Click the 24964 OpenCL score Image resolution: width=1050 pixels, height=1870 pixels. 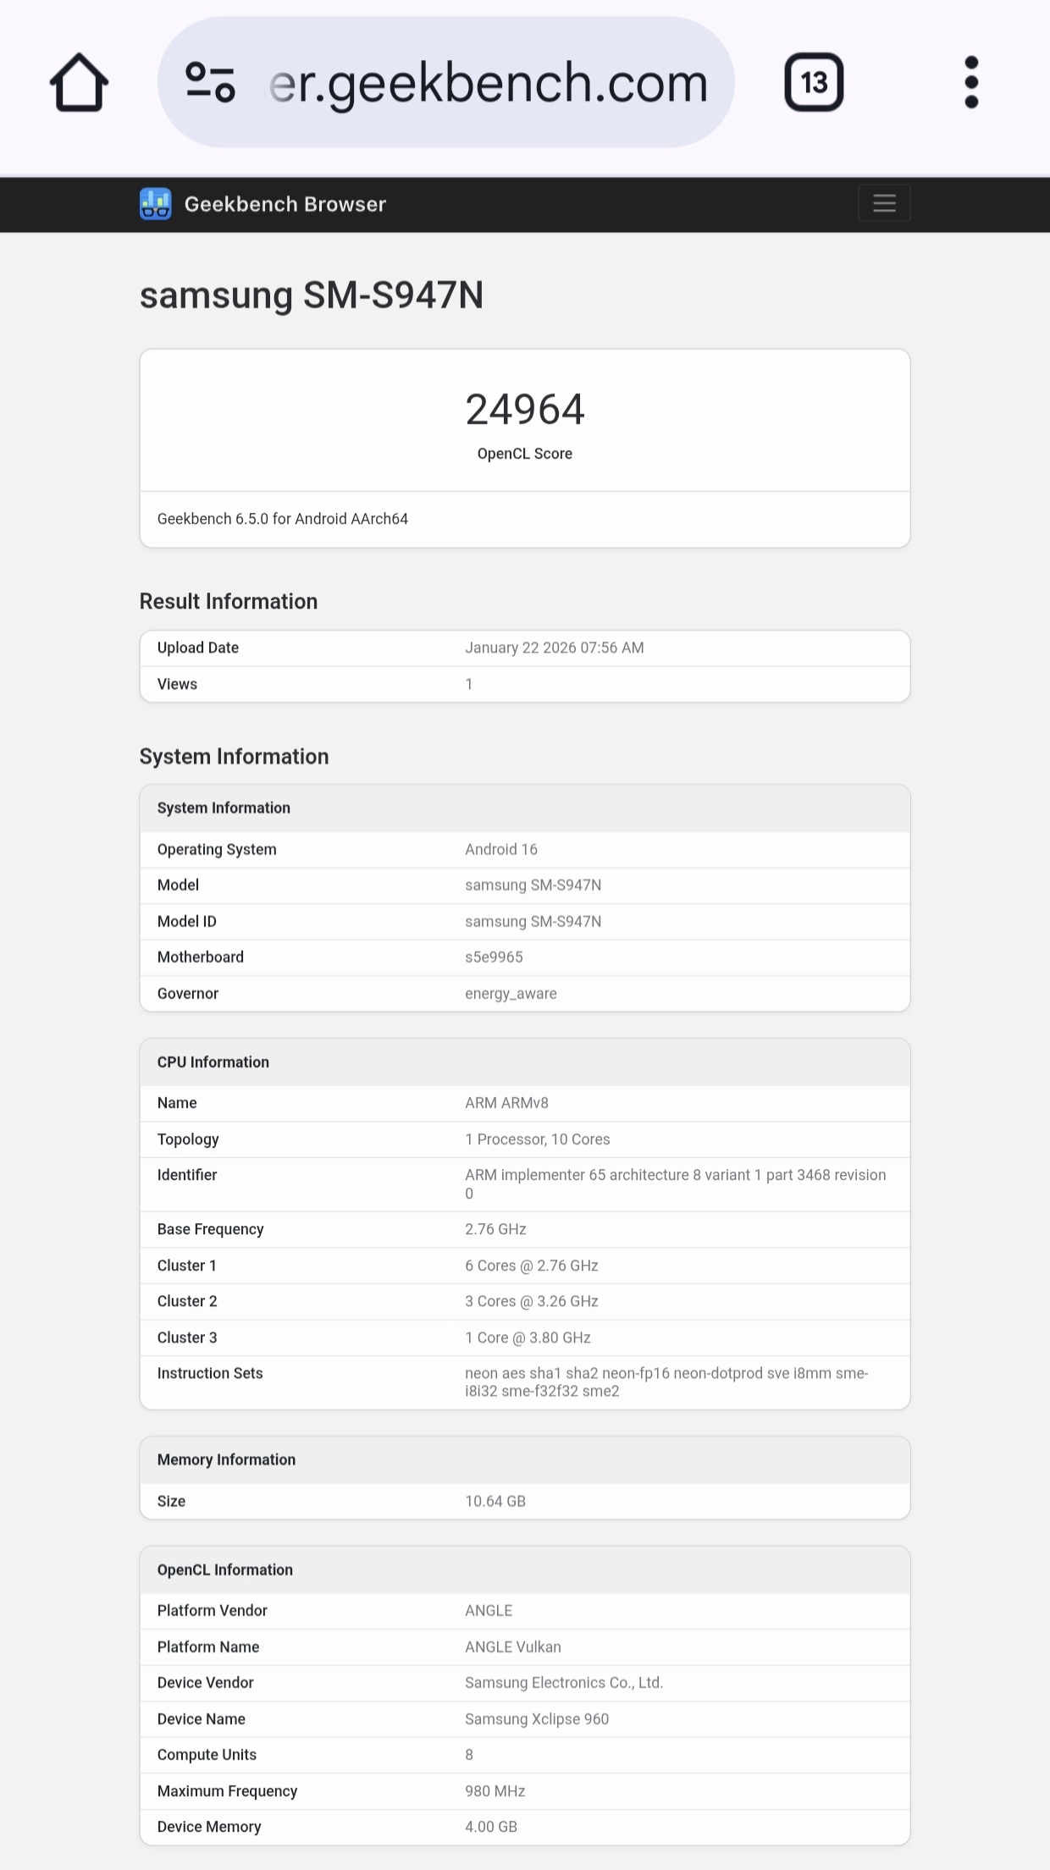[525, 410]
